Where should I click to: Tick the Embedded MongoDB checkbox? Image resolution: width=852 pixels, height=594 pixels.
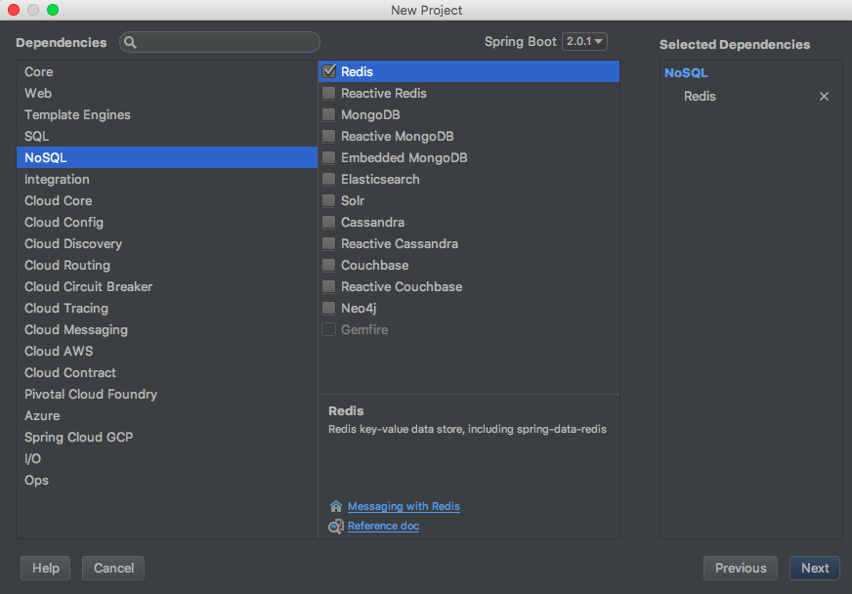pyautogui.click(x=328, y=157)
